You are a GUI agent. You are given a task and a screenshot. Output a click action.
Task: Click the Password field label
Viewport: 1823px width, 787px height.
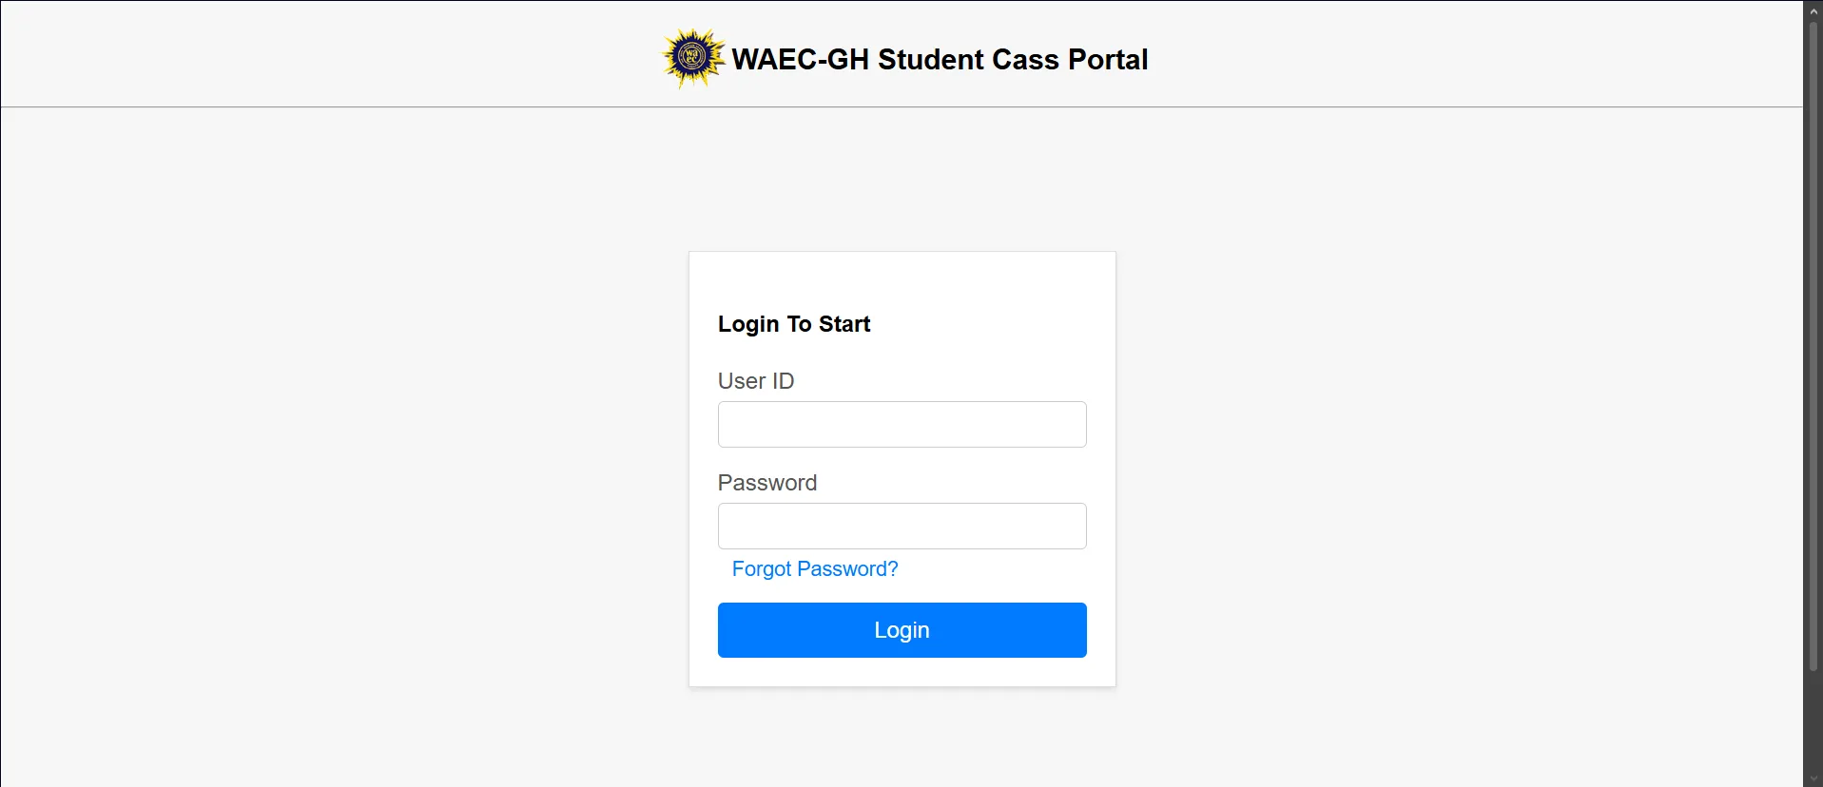point(767,483)
